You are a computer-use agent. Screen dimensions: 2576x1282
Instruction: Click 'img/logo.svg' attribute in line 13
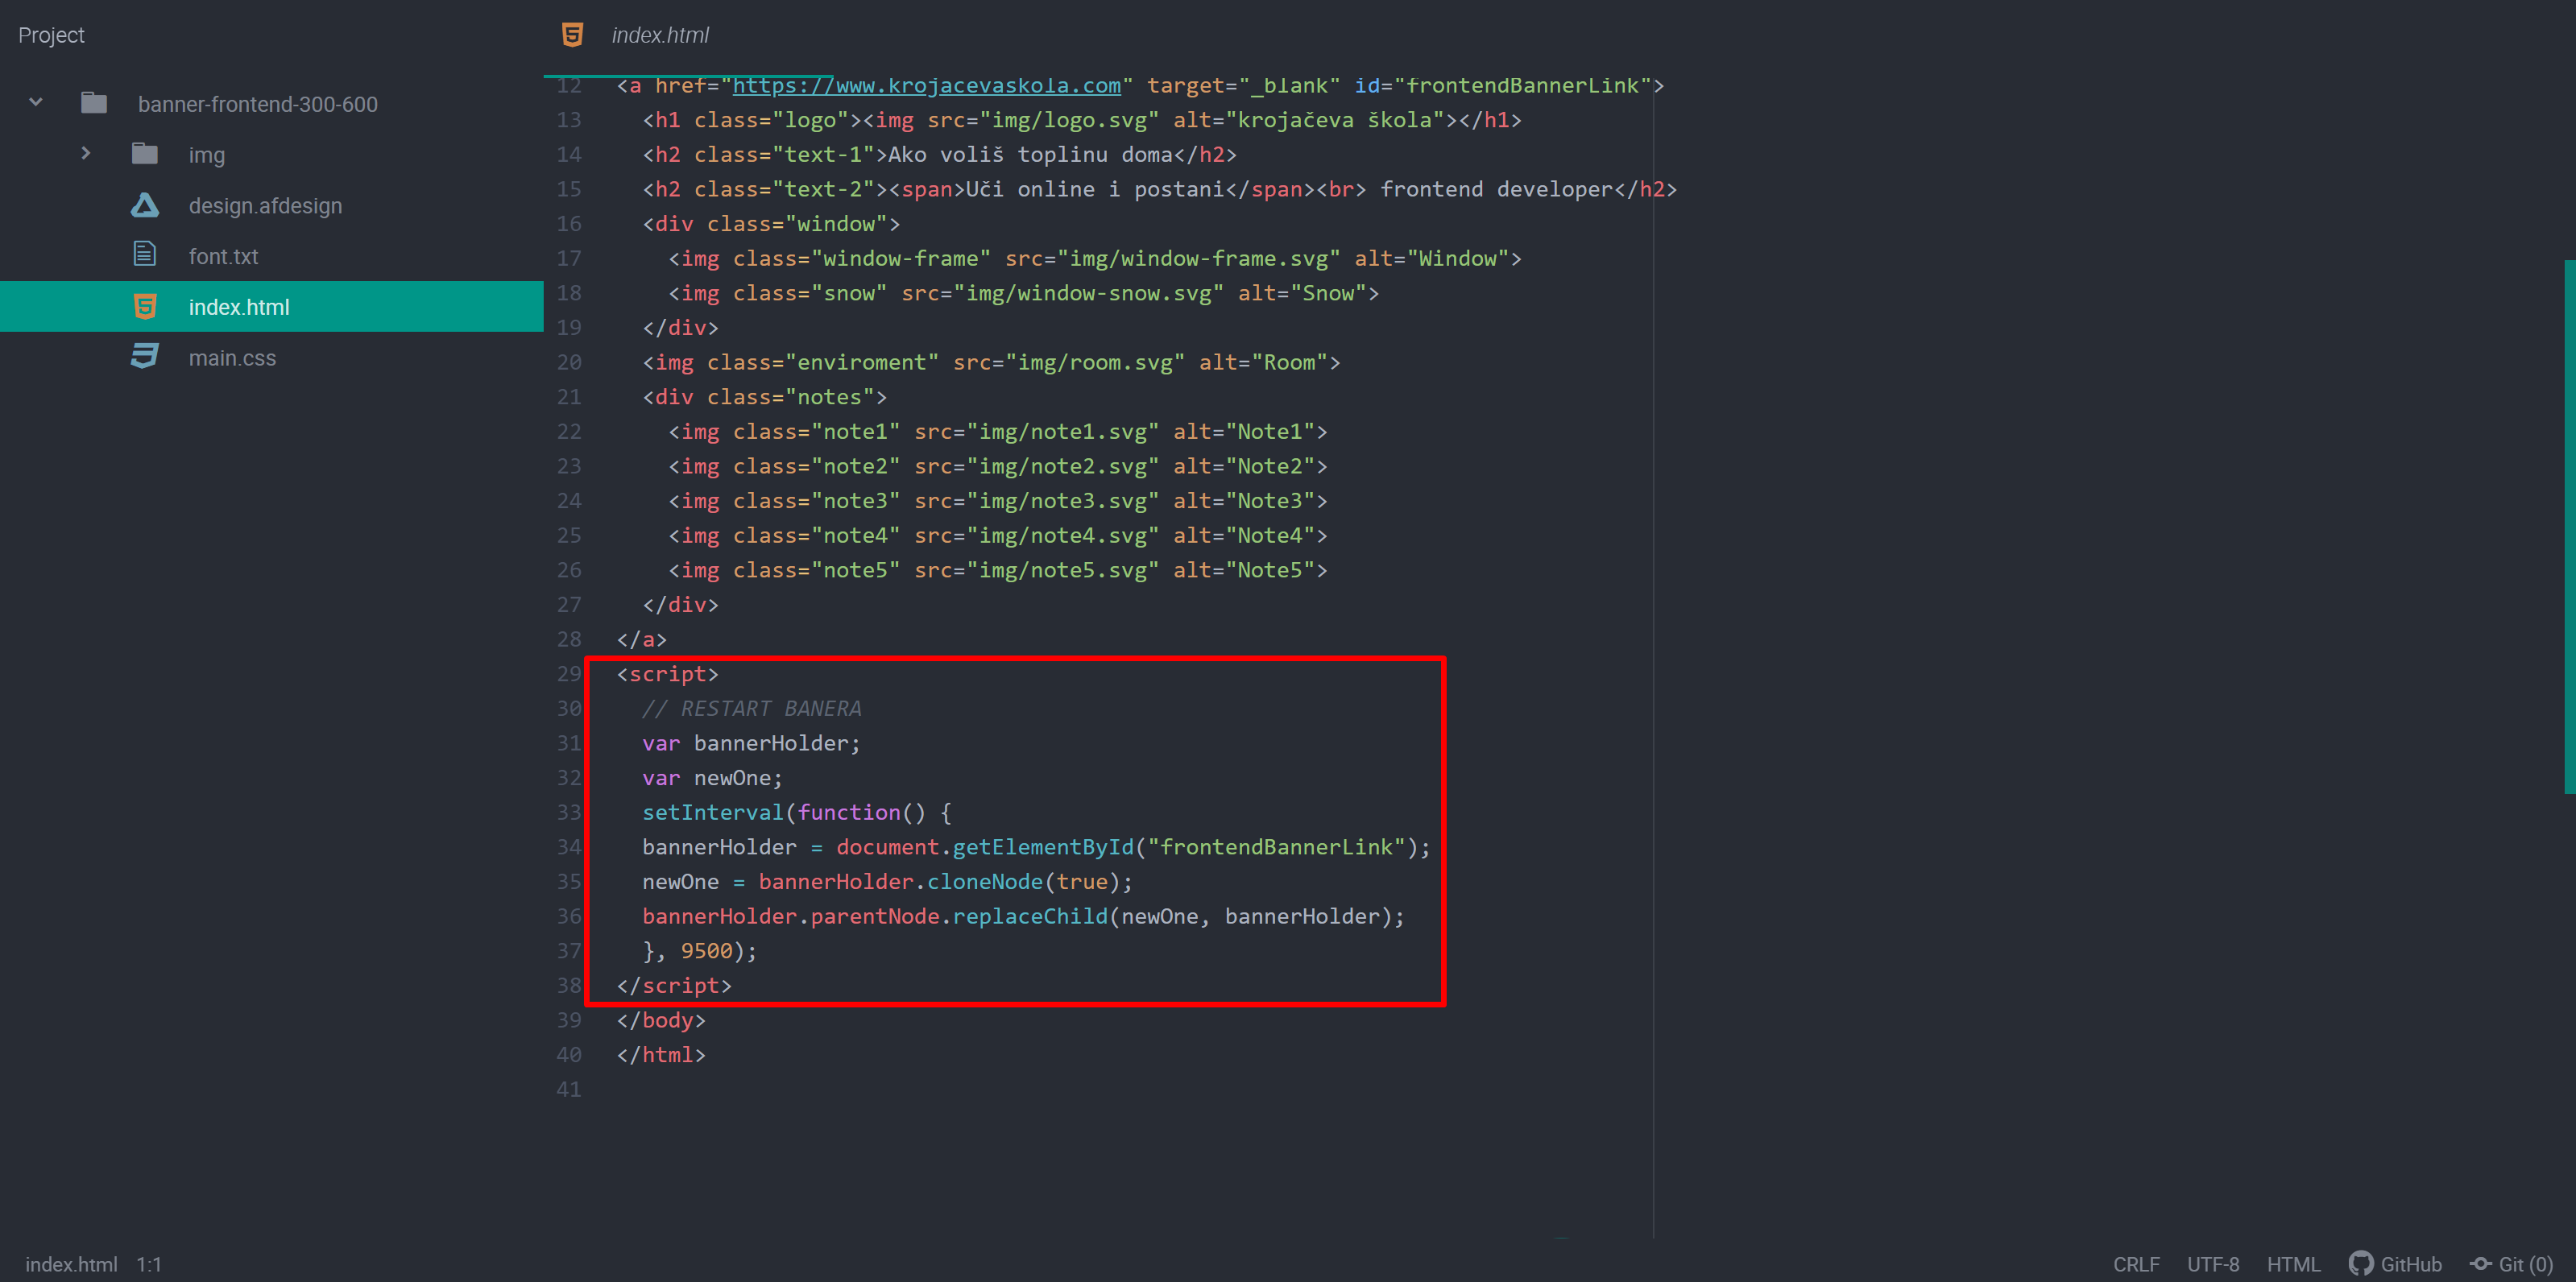point(1069,120)
